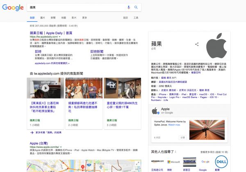The width and height of the screenshot is (246, 172).
Task: Expand dropdown arrow beside www.apple.com/tw URL
Action: click(61, 147)
